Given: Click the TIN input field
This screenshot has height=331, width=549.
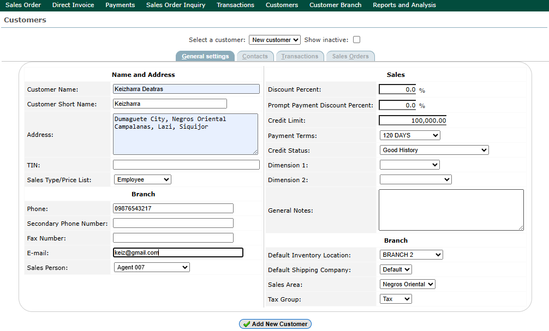Looking at the screenshot, I should pyautogui.click(x=186, y=165).
